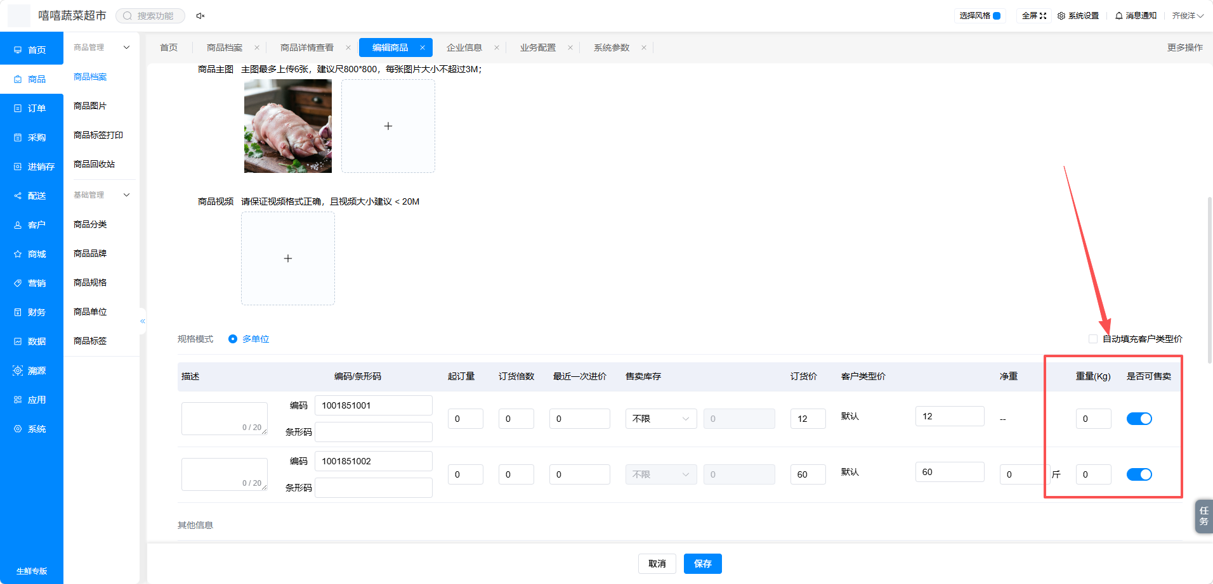Toggle 全屏 fullscreen icon

[x=1043, y=16]
